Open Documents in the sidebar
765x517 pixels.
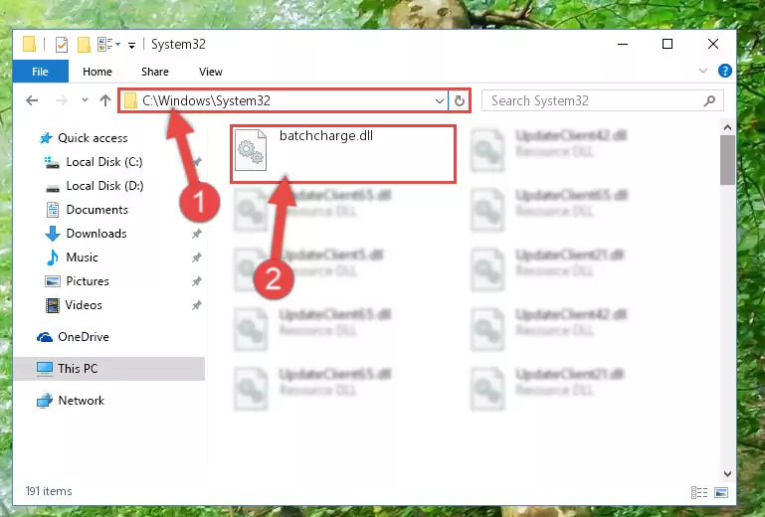click(x=97, y=210)
